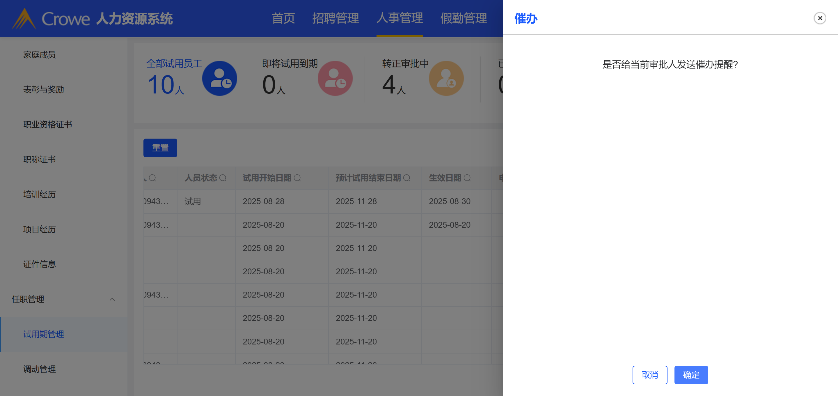Open the 首页 navigation tab
This screenshot has height=396, width=838.
click(283, 18)
